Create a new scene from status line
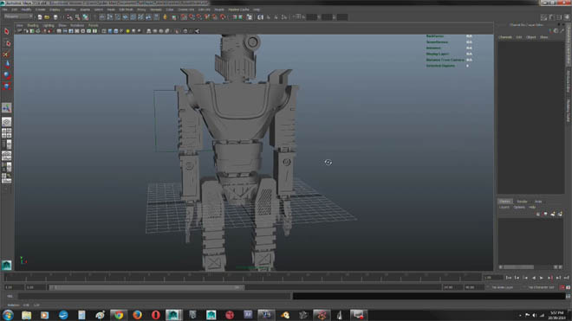Viewport: 572px width, 321px height. [39, 17]
